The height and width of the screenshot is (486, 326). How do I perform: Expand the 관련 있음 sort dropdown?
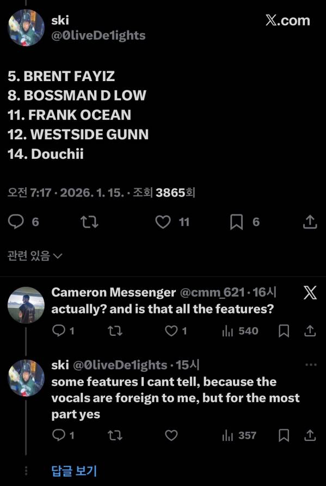(35, 256)
